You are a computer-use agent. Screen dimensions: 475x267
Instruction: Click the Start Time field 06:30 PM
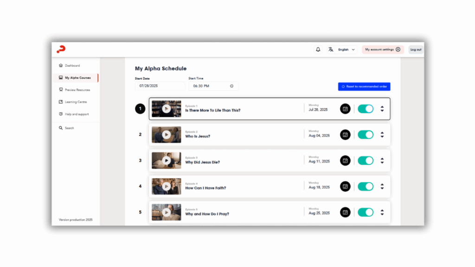[213, 86]
